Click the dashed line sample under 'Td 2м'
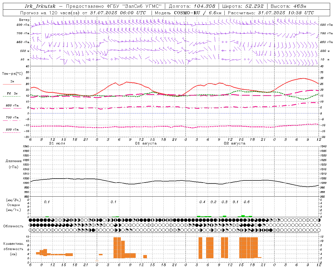Screen dimensions: 334x267 click(x=12, y=96)
